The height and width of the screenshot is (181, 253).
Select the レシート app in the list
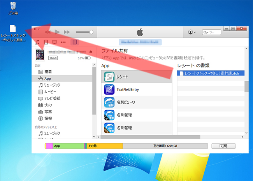137,77
